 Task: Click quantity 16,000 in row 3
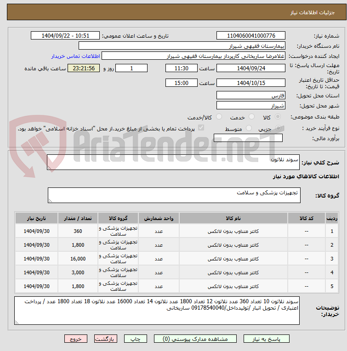(78, 259)
